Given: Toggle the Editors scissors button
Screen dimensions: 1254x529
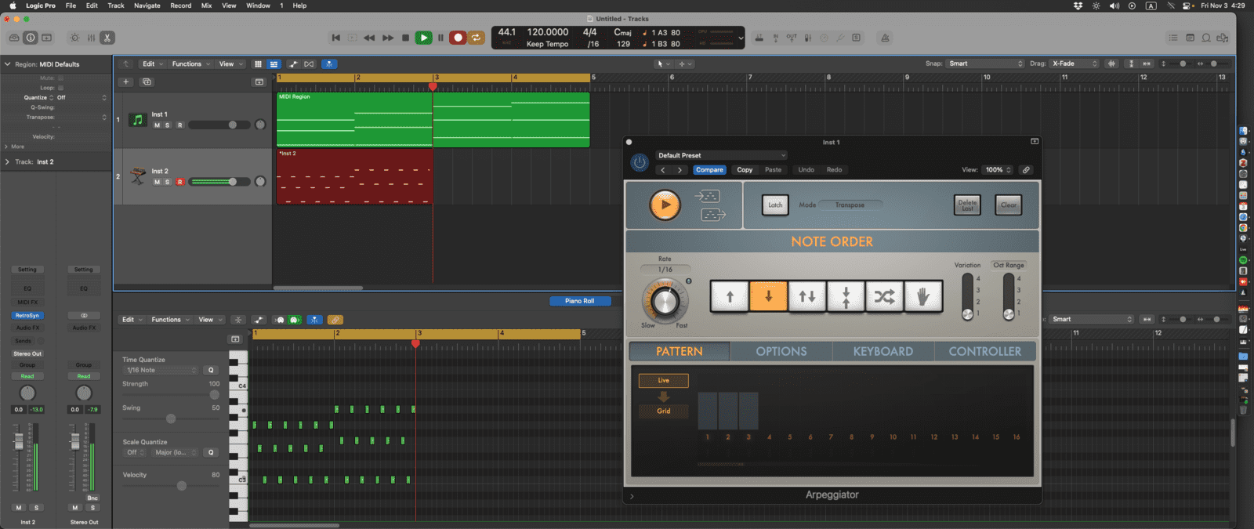Looking at the screenshot, I should pyautogui.click(x=107, y=38).
